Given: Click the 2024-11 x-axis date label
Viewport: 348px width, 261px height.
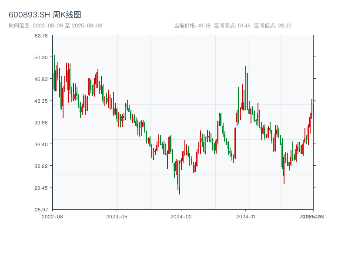Looking at the screenshot, I should click(245, 216).
